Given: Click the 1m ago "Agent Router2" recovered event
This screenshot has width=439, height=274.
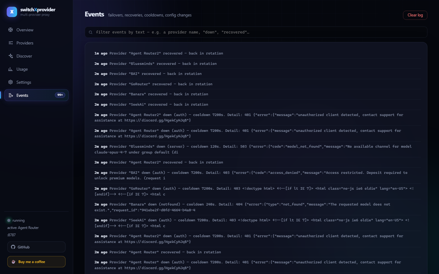Looking at the screenshot, I should [256, 53].
